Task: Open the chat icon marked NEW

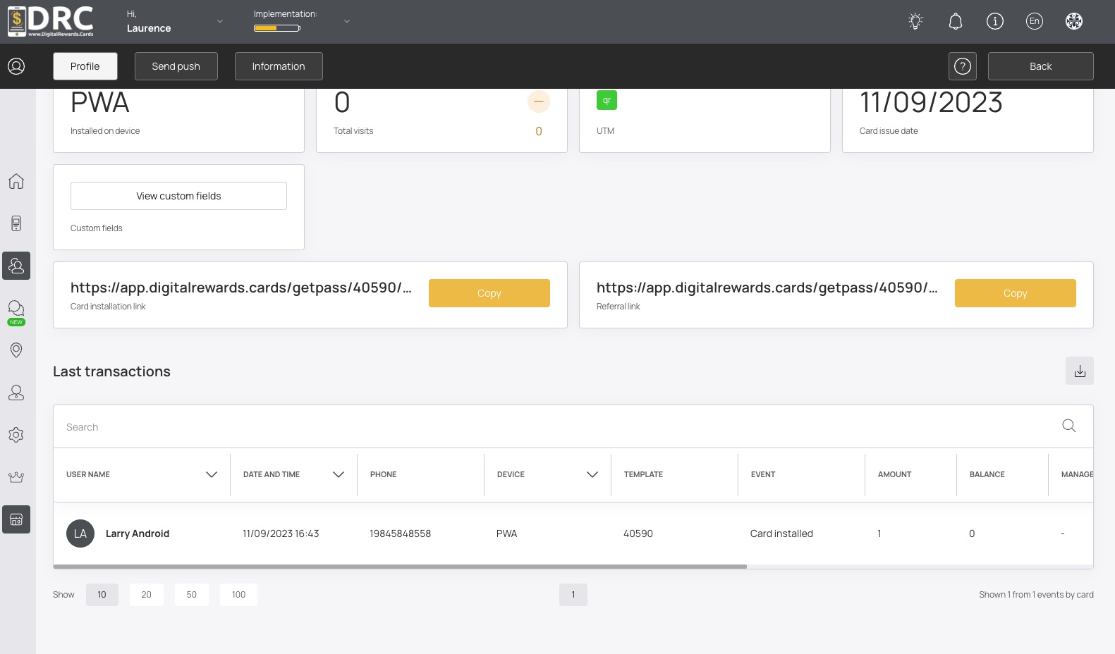Action: point(16,309)
